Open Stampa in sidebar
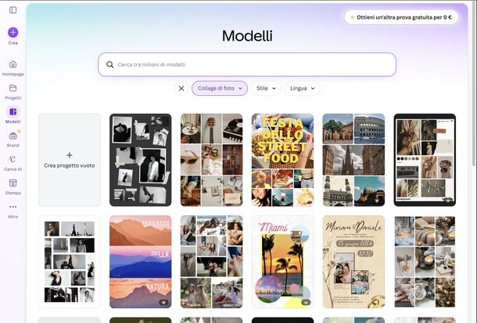 (13, 186)
